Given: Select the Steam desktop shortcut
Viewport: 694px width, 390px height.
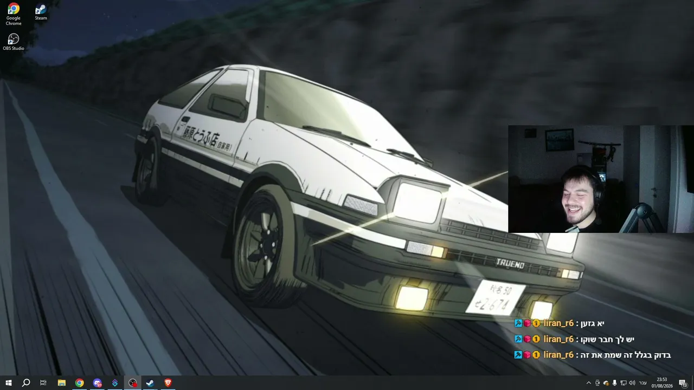Looking at the screenshot, I should 41,12.
